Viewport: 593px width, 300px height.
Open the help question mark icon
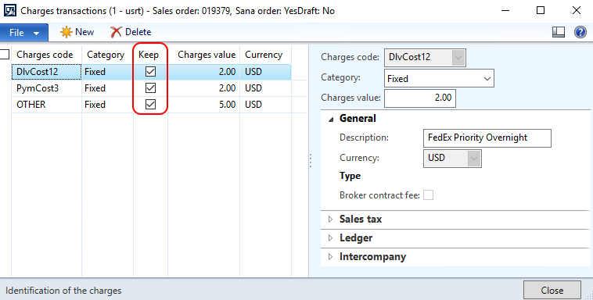tap(580, 32)
